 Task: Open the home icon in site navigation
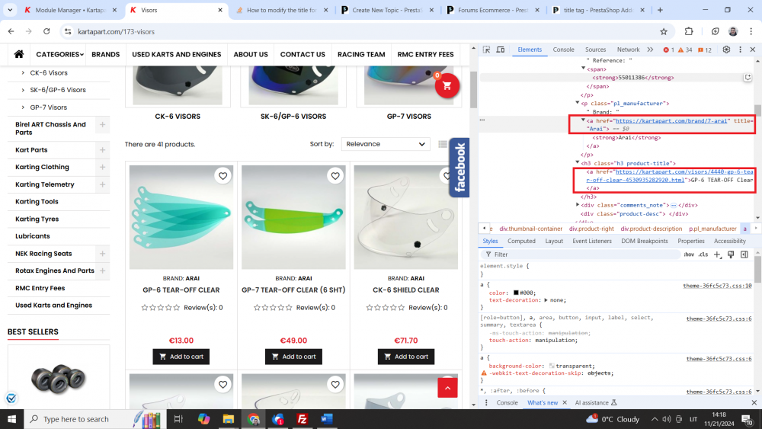click(x=19, y=54)
